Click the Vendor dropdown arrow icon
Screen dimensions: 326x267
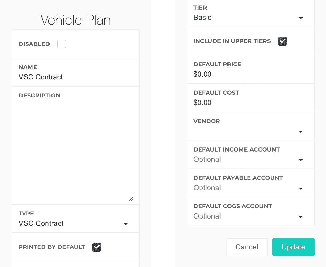[x=300, y=132]
